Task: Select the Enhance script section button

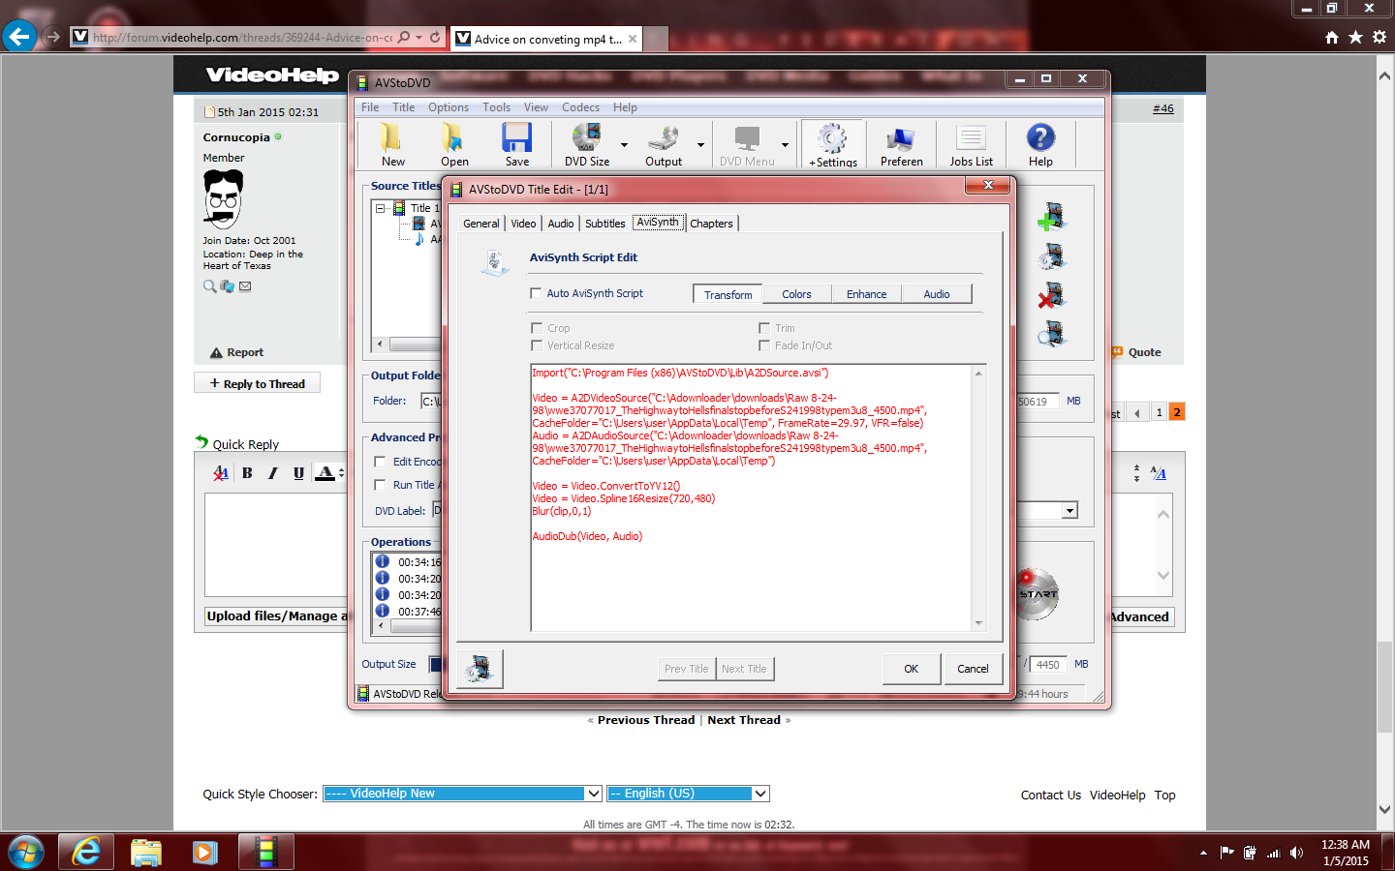Action: pyautogui.click(x=866, y=294)
